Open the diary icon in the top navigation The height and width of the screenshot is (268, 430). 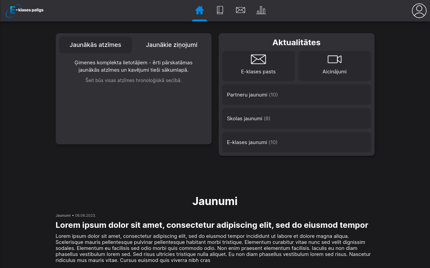pyautogui.click(x=220, y=10)
